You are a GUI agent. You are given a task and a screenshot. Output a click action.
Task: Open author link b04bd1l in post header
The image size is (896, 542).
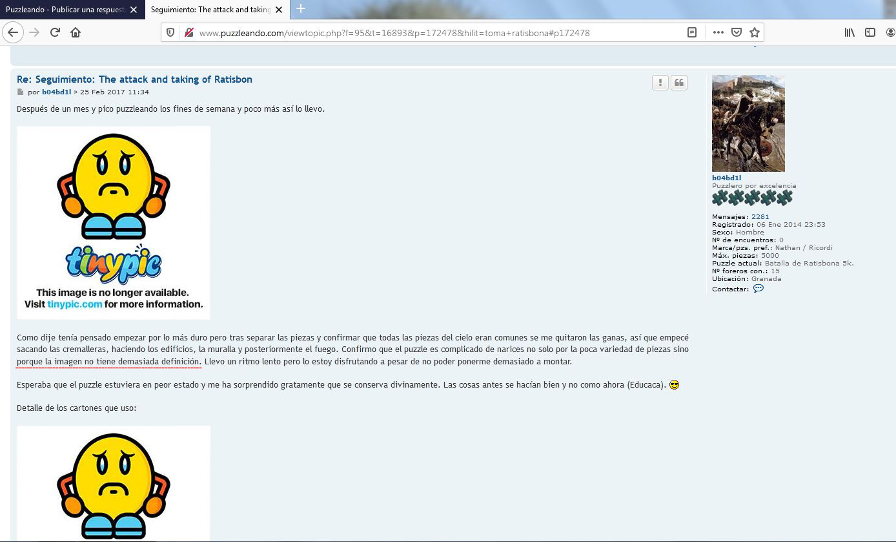57,92
